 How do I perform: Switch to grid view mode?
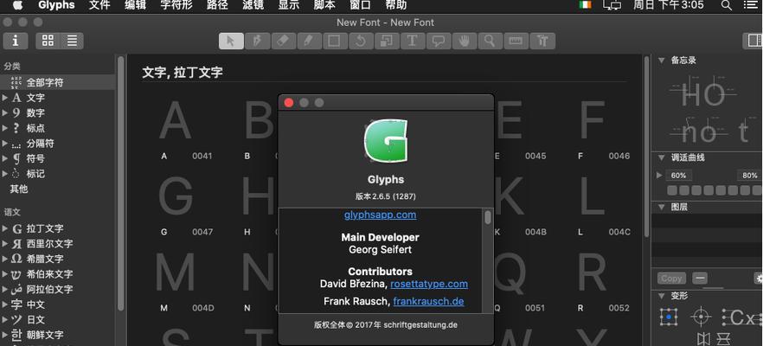click(48, 41)
